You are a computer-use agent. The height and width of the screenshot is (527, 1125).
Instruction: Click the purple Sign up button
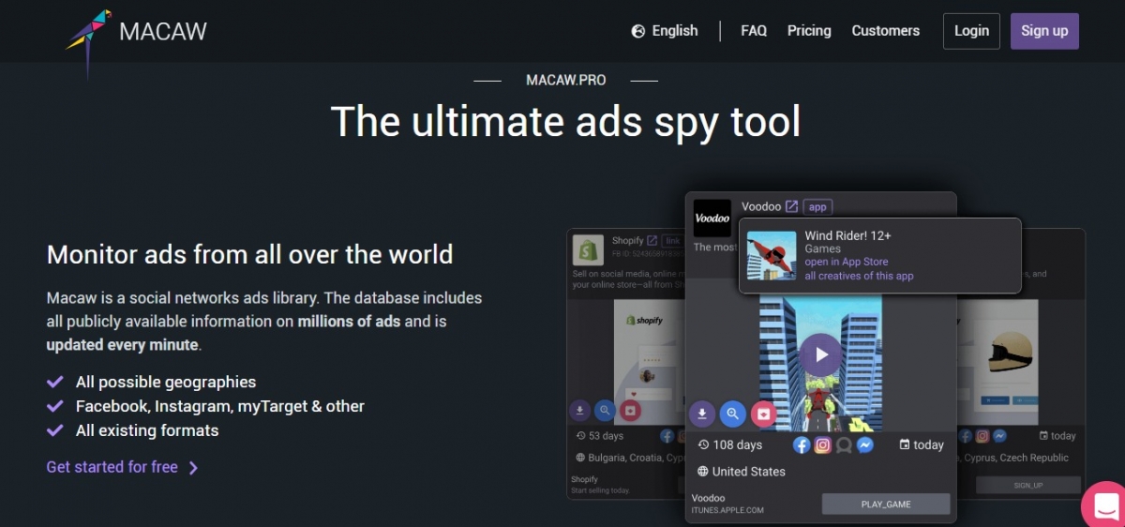click(1044, 31)
